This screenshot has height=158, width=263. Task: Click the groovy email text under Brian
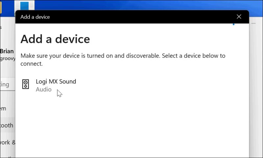(x=8, y=59)
